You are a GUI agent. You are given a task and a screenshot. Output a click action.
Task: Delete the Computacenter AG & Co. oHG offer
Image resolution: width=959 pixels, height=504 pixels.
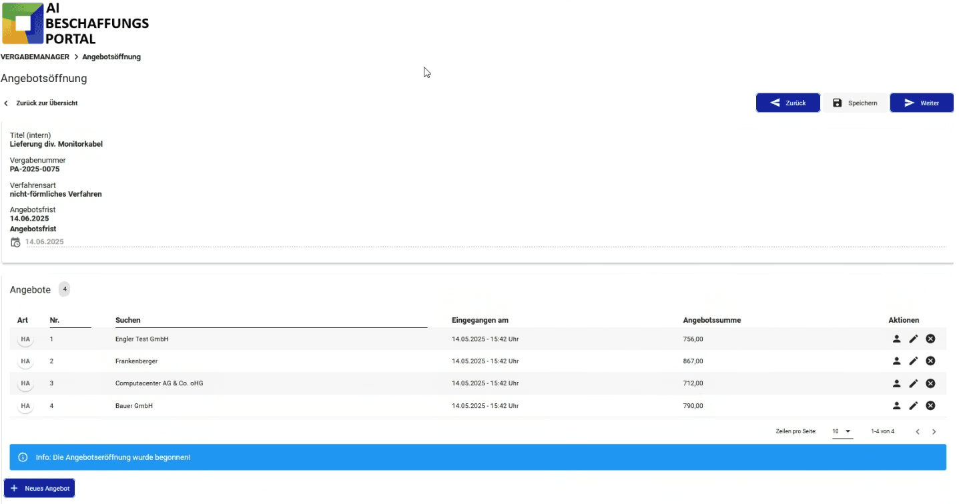[930, 383]
